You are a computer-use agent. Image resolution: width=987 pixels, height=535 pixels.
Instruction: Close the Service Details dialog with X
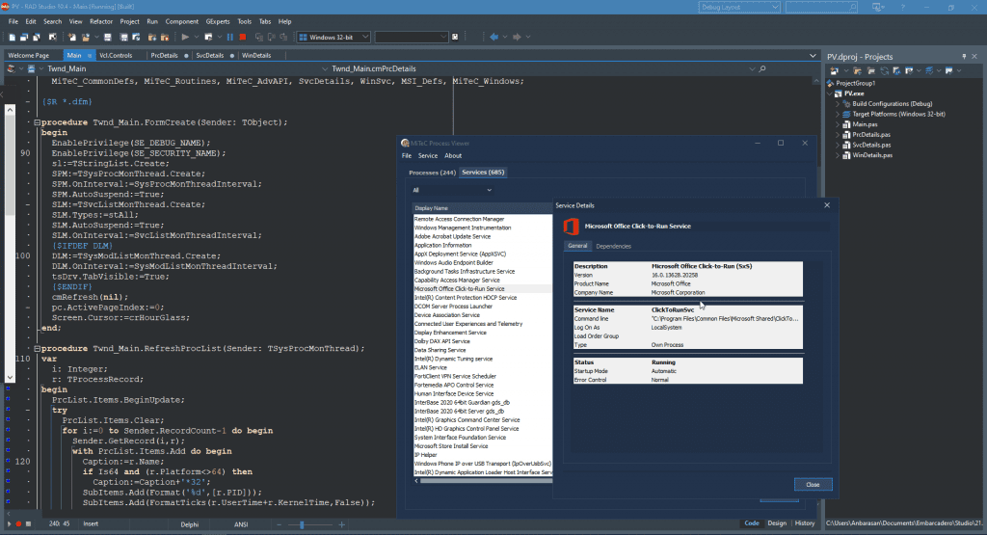pos(827,205)
